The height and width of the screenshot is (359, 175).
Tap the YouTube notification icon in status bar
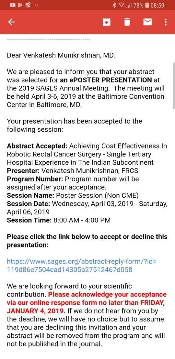click(x=13, y=5)
